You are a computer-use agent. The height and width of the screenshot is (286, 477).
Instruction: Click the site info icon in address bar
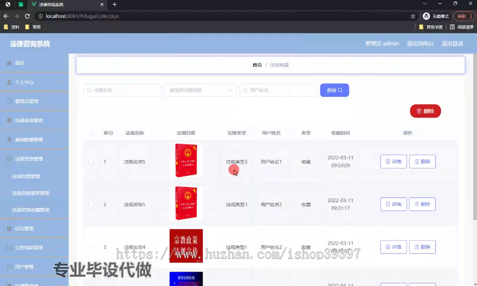pos(40,16)
